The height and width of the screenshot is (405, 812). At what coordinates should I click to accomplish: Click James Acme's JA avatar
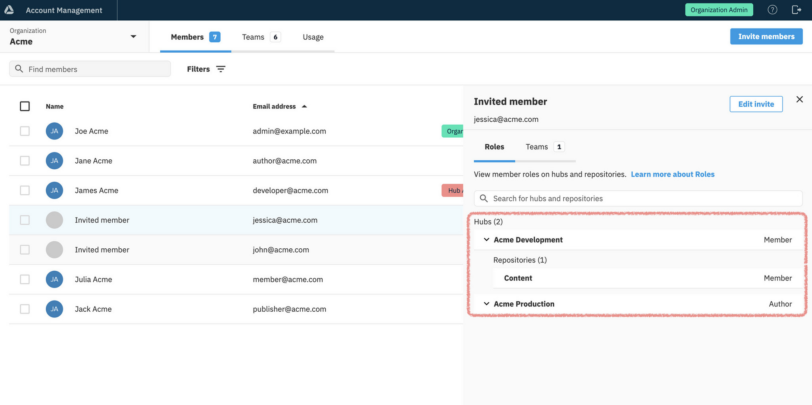point(54,190)
